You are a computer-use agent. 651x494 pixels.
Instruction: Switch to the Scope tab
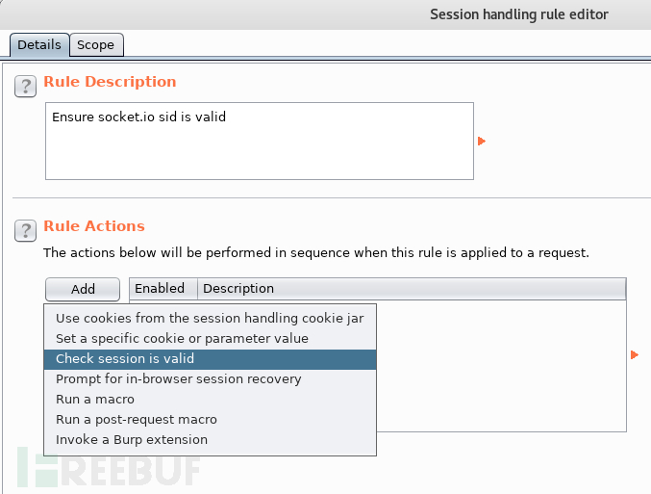pos(96,44)
